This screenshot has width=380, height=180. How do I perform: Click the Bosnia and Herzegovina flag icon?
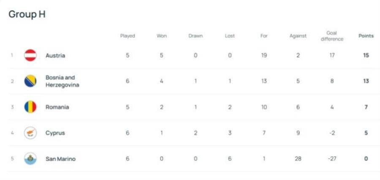(30, 81)
